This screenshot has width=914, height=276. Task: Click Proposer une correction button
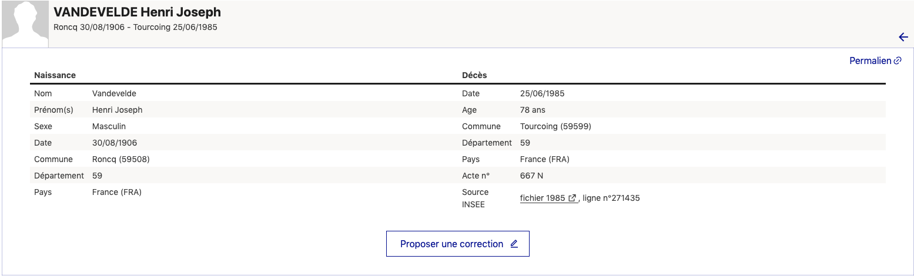pyautogui.click(x=458, y=244)
